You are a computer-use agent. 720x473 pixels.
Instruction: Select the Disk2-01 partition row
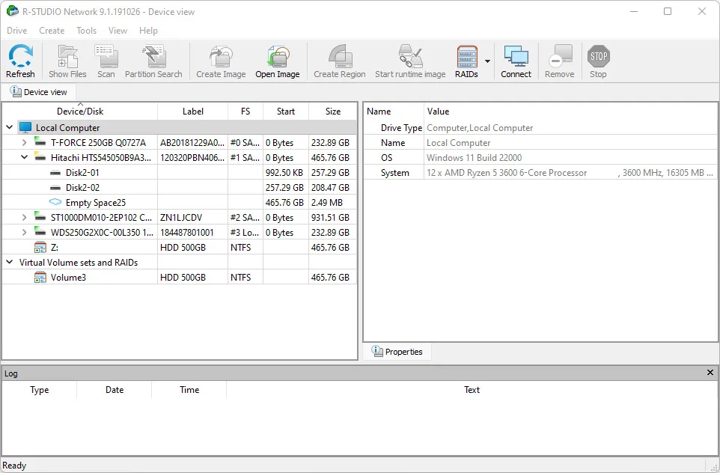[x=179, y=173]
